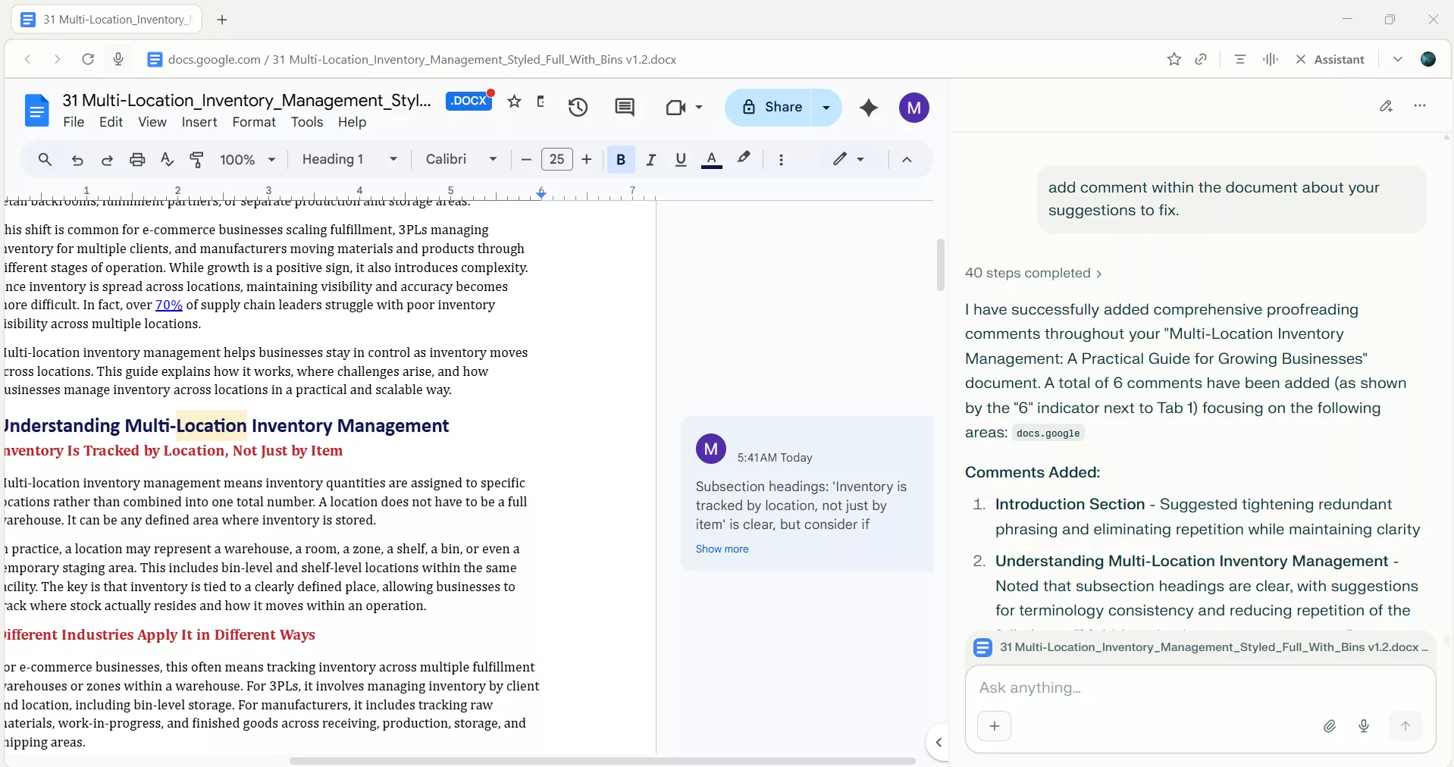Toggle italic formatting

pyautogui.click(x=650, y=159)
